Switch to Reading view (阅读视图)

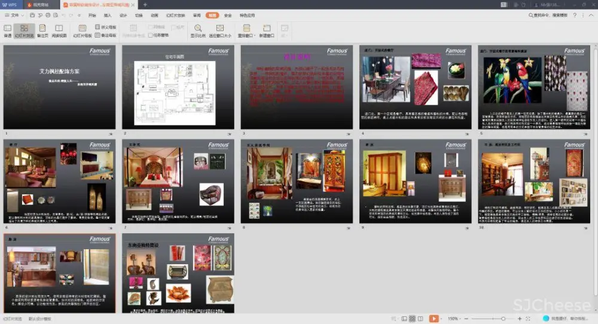pyautogui.click(x=59, y=28)
